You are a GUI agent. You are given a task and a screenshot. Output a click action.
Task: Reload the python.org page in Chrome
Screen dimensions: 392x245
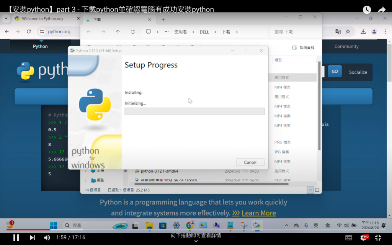(x=29, y=31)
